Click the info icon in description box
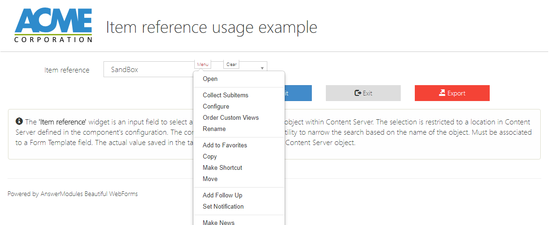Viewport: 559px width, 225px height. [19, 121]
